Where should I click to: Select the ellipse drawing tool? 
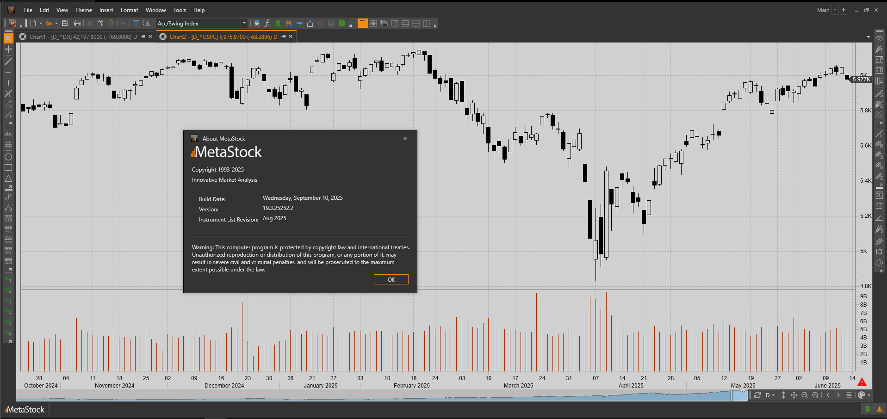(x=8, y=157)
